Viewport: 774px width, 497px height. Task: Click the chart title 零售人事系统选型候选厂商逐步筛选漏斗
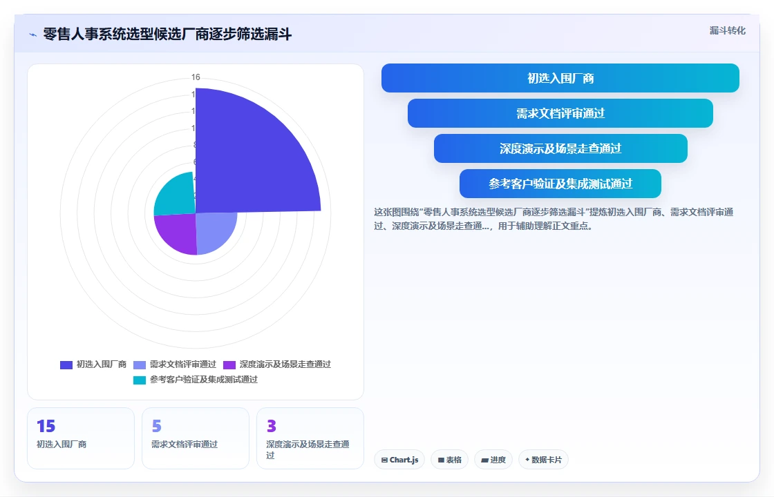click(167, 34)
